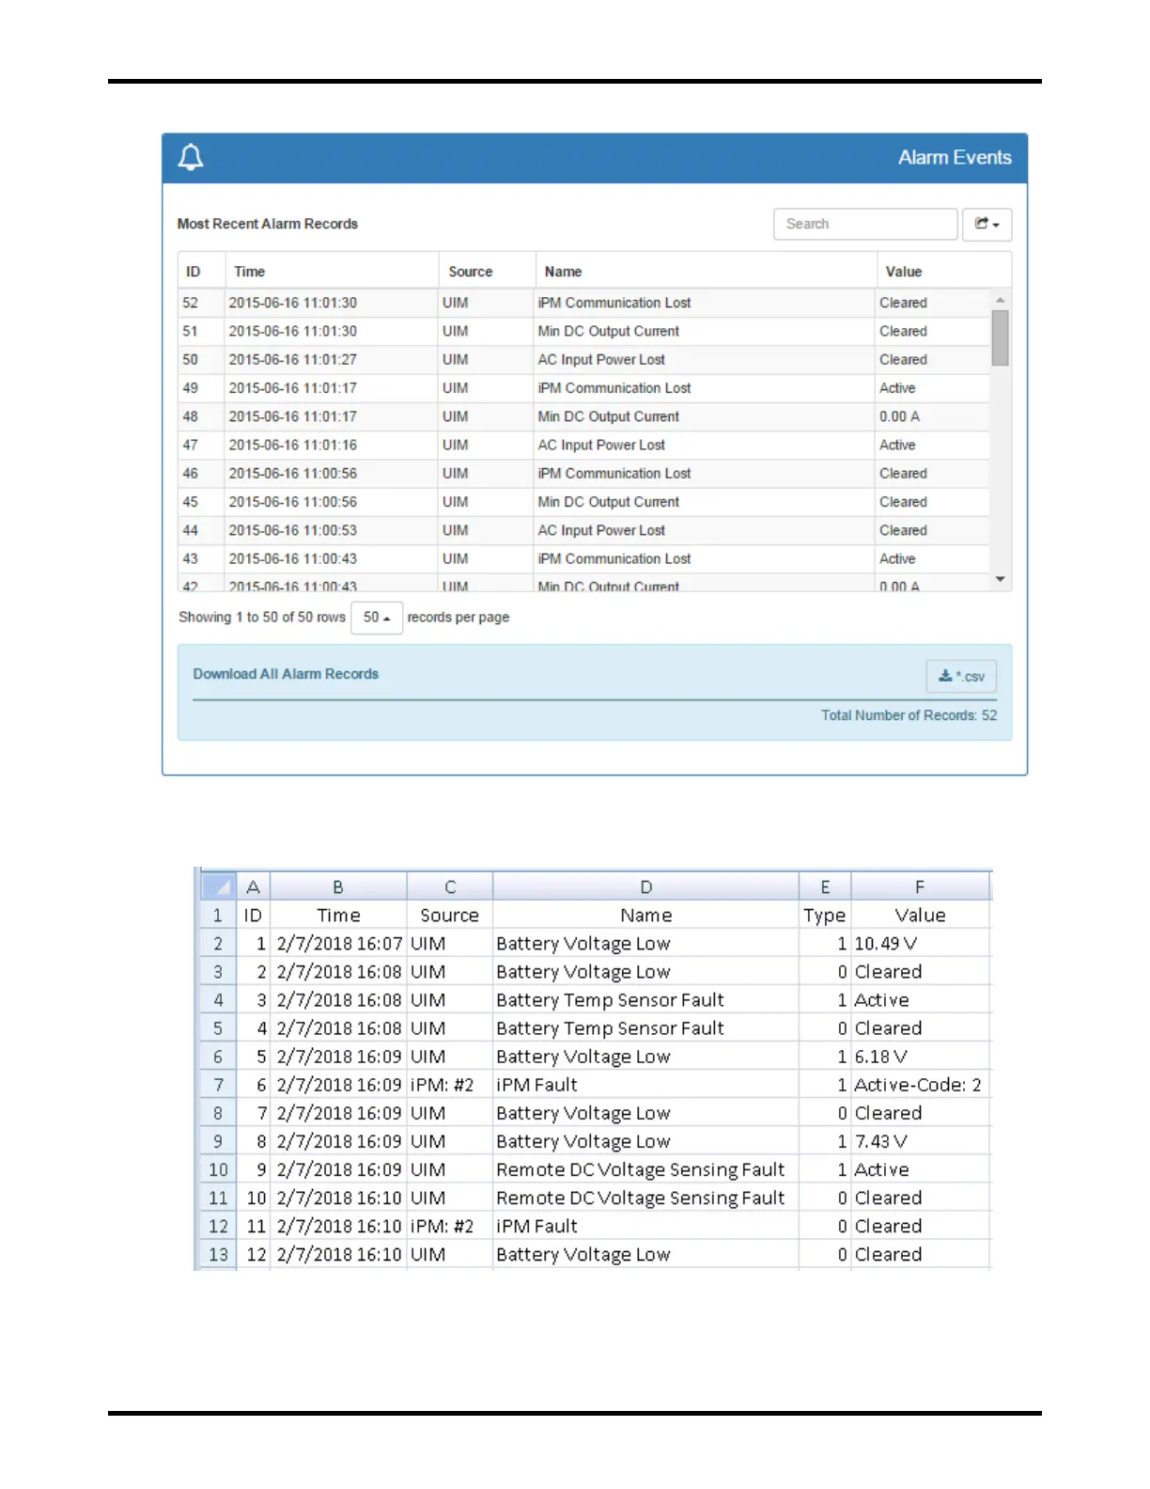The height and width of the screenshot is (1489, 1150).
Task: Click the '10.49 V' cell in spreadsheet
Action: point(920,944)
